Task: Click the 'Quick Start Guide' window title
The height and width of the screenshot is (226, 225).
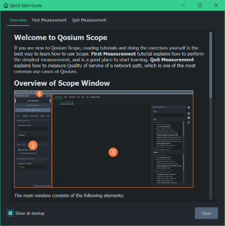Action: (26, 6)
